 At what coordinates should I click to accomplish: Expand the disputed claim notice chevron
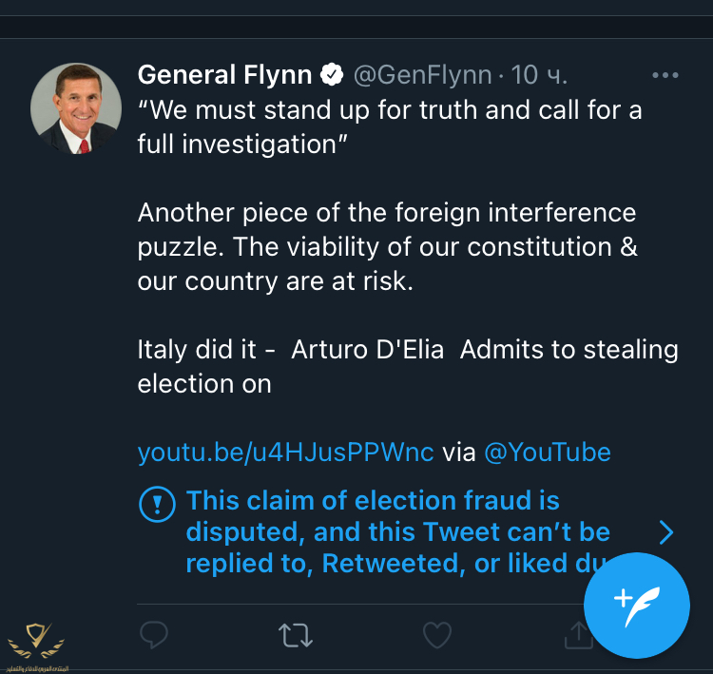[x=665, y=531]
